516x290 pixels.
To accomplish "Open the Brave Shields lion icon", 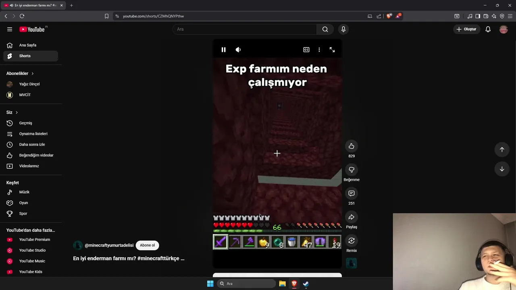I will pyautogui.click(x=389, y=16).
